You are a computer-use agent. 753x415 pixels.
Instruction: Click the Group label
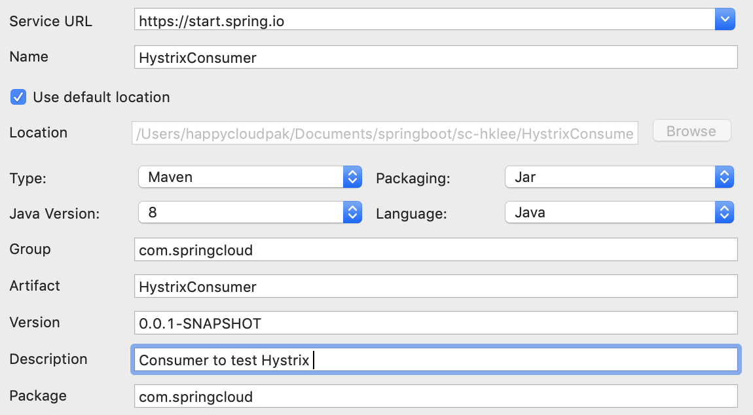29,249
